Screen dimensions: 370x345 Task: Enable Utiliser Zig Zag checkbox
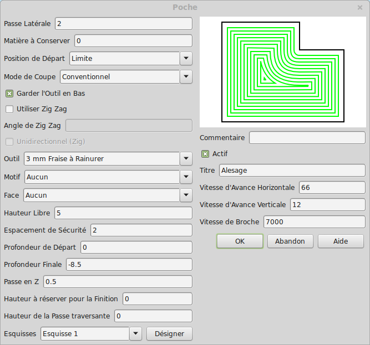coord(9,109)
